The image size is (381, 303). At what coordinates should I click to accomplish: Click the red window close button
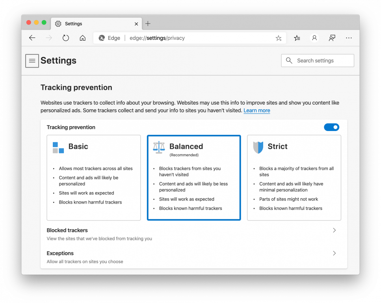pos(29,22)
